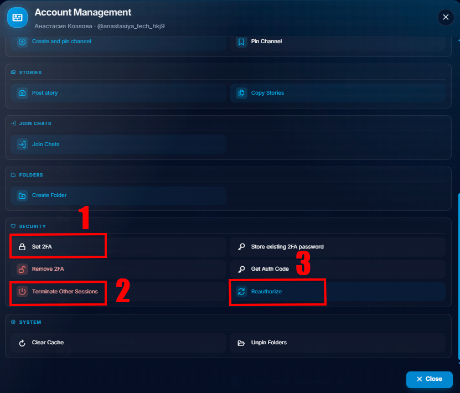
Task: Run Clear Cache
Action: [118, 343]
